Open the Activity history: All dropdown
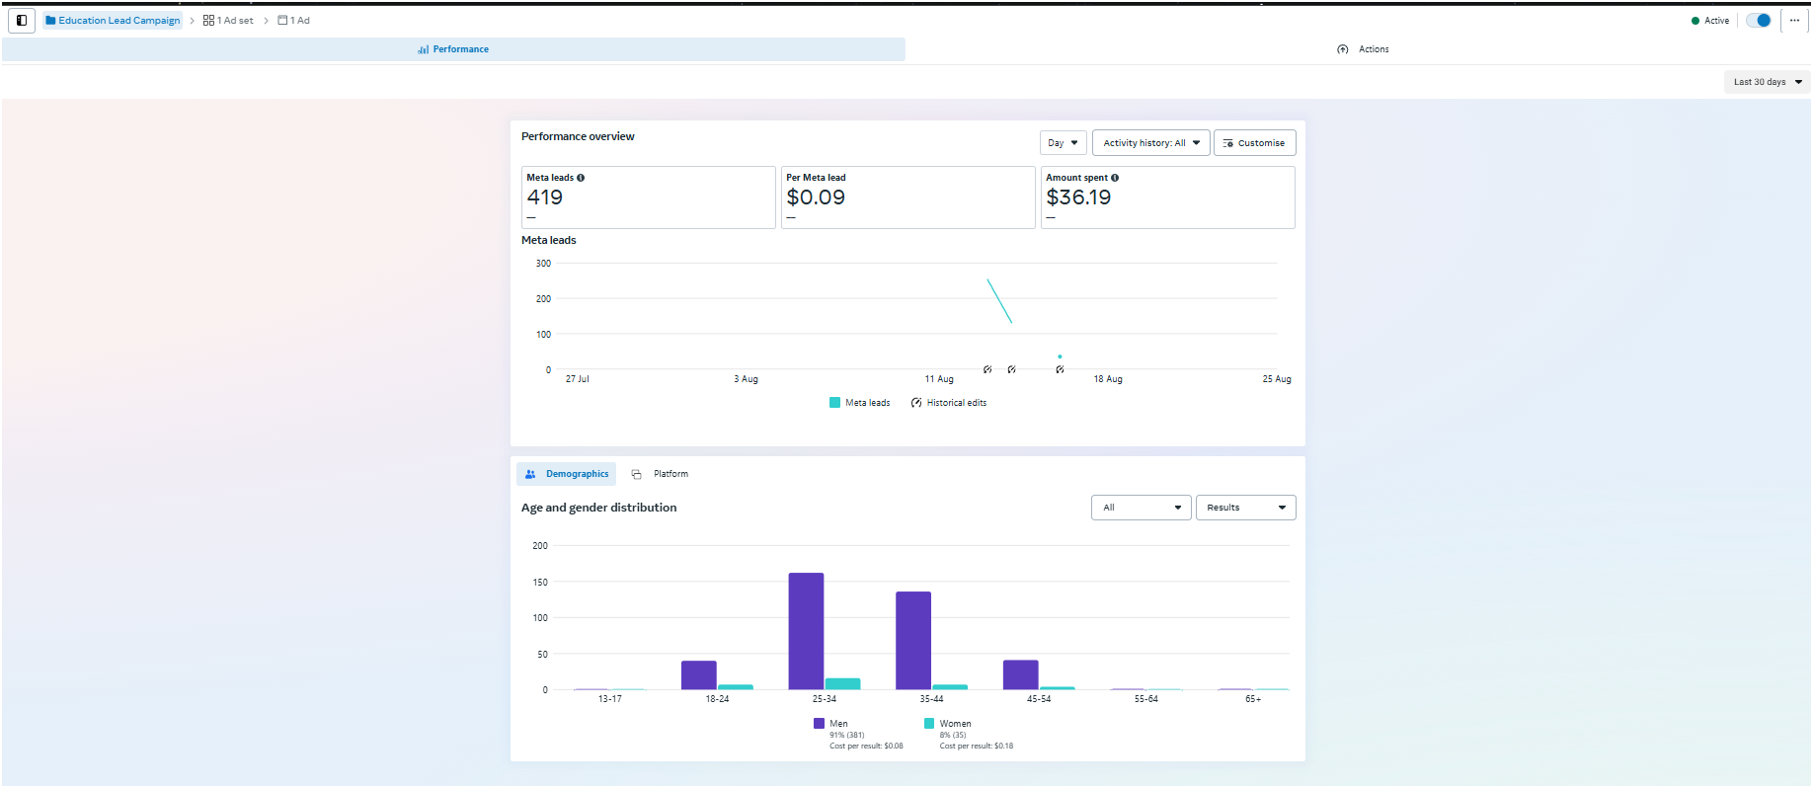 (x=1150, y=143)
